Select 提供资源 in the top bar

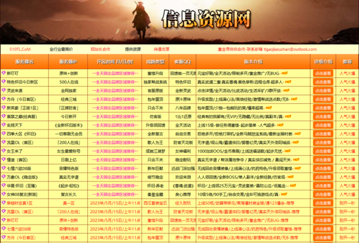pyautogui.click(x=133, y=49)
